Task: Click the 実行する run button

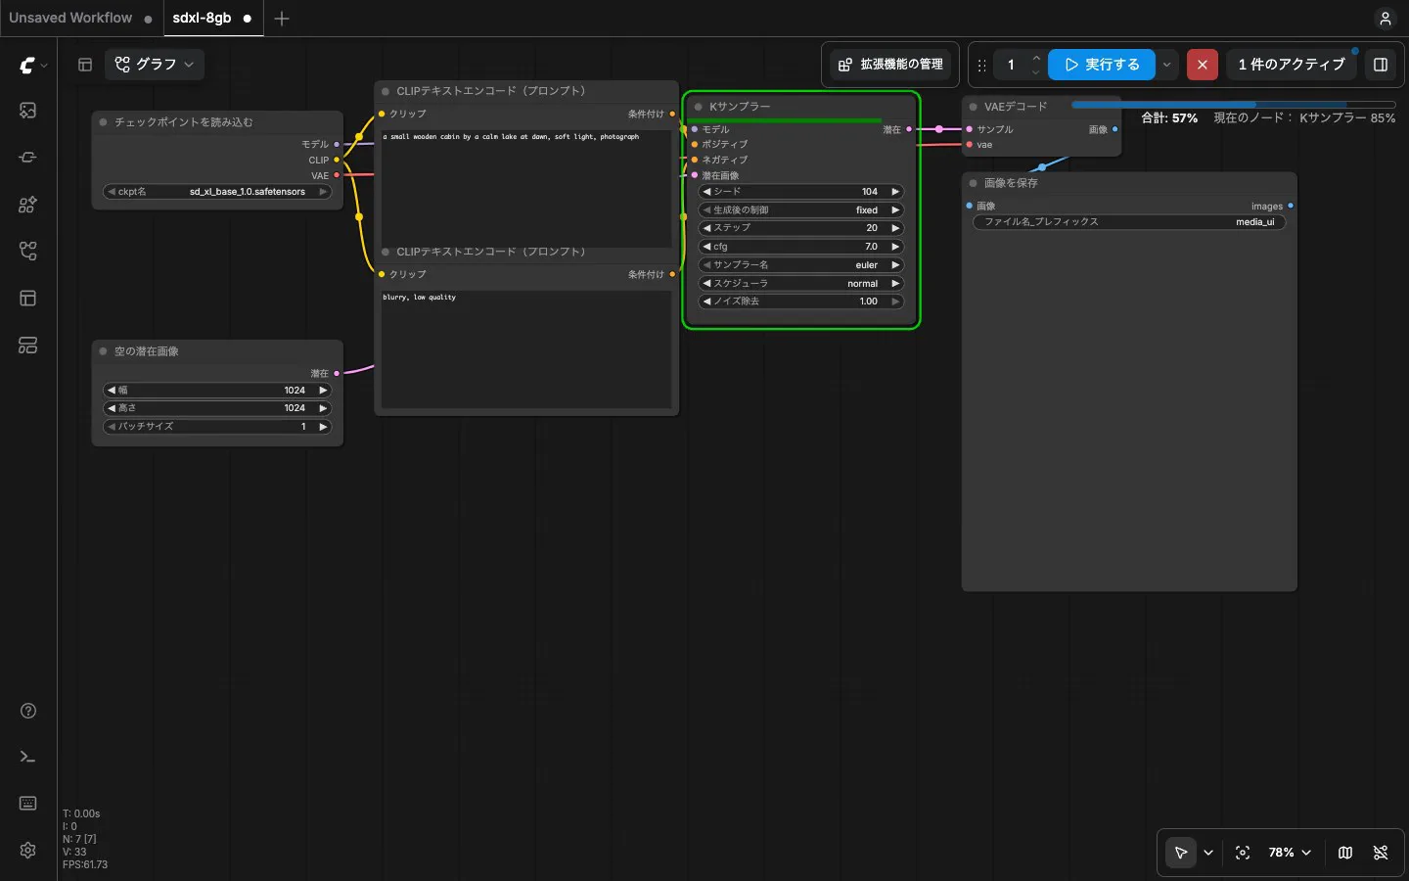Action: [1102, 65]
